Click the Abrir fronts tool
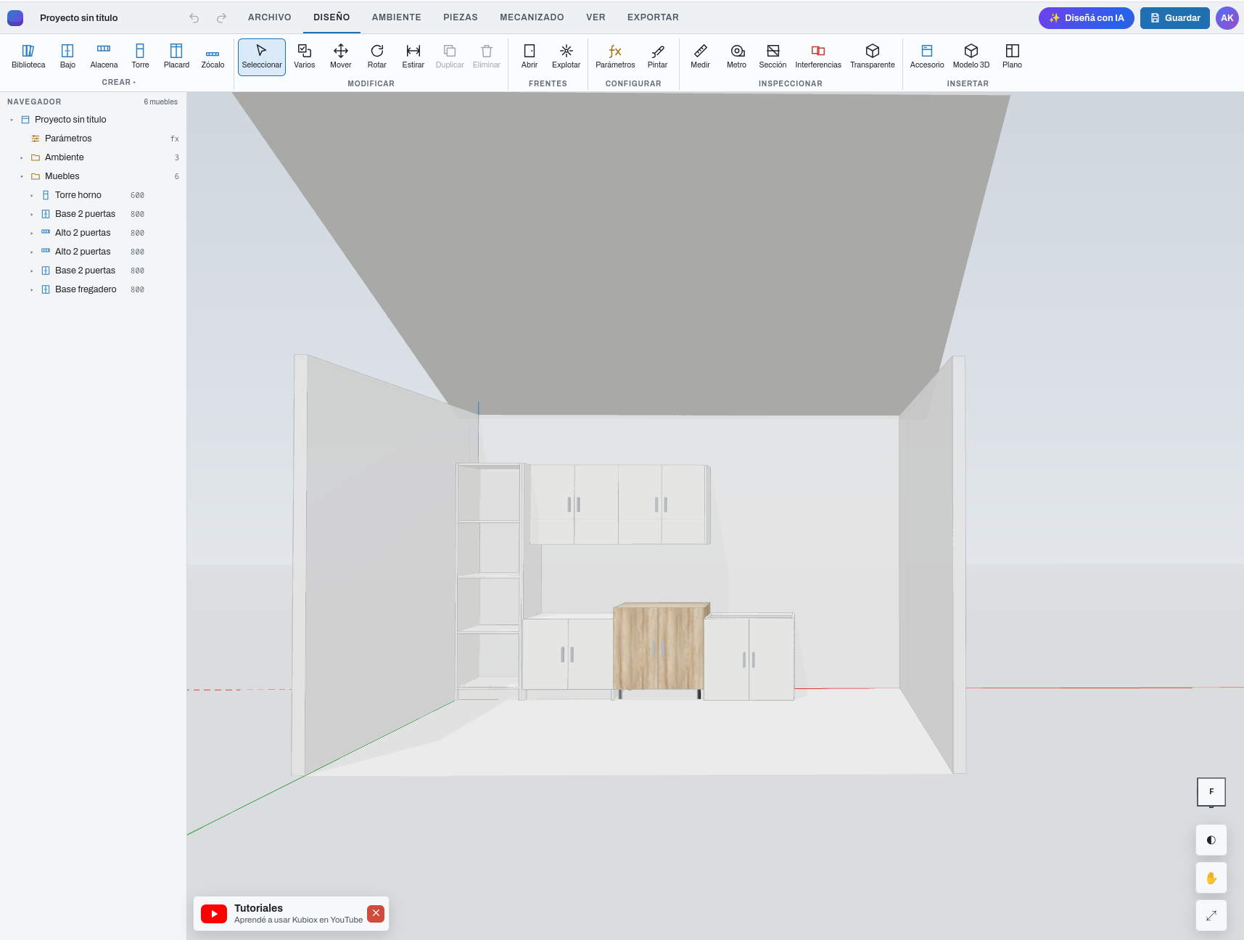 530,57
